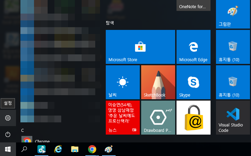This screenshot has width=251, height=156.
Task: Open taskbar search magnifier
Action: pos(24,149)
